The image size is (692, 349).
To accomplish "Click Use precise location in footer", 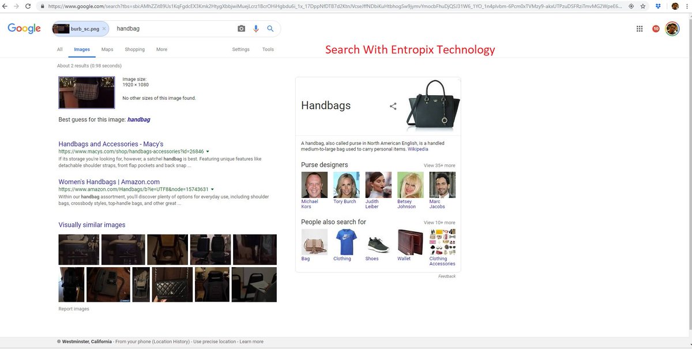I will point(215,342).
